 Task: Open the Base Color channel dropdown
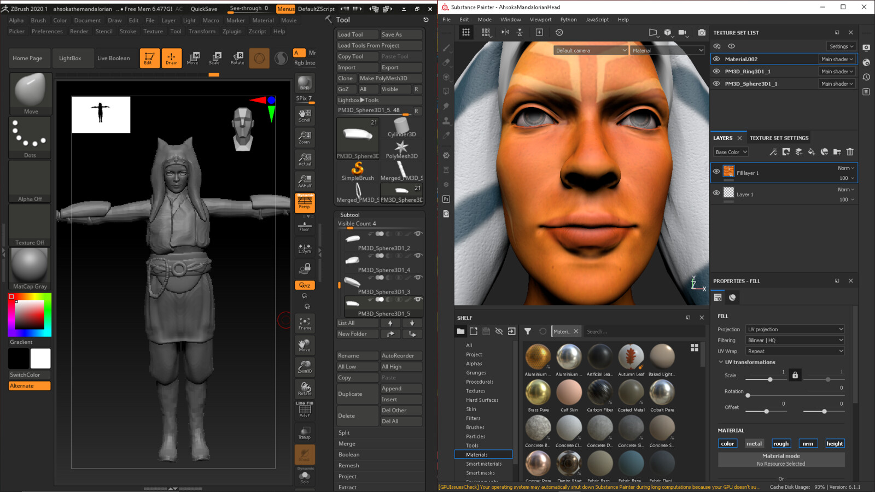click(x=731, y=152)
